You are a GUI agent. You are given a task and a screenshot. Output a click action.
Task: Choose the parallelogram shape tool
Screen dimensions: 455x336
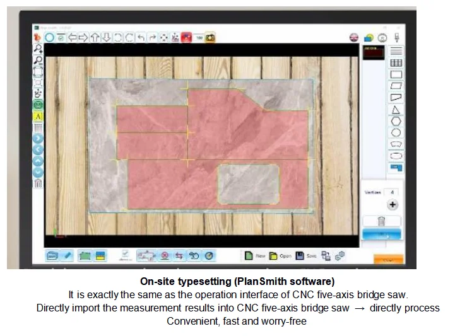coord(396,86)
